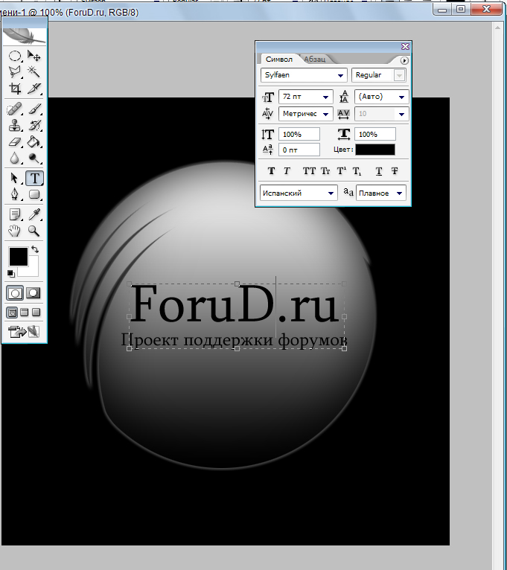This screenshot has width=507, height=570.
Task: Switch to Standard editing mode
Action: (15, 293)
